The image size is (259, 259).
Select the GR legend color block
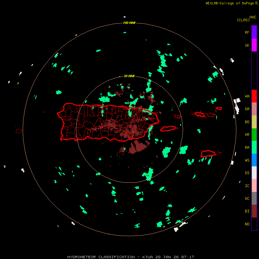pos(254,109)
